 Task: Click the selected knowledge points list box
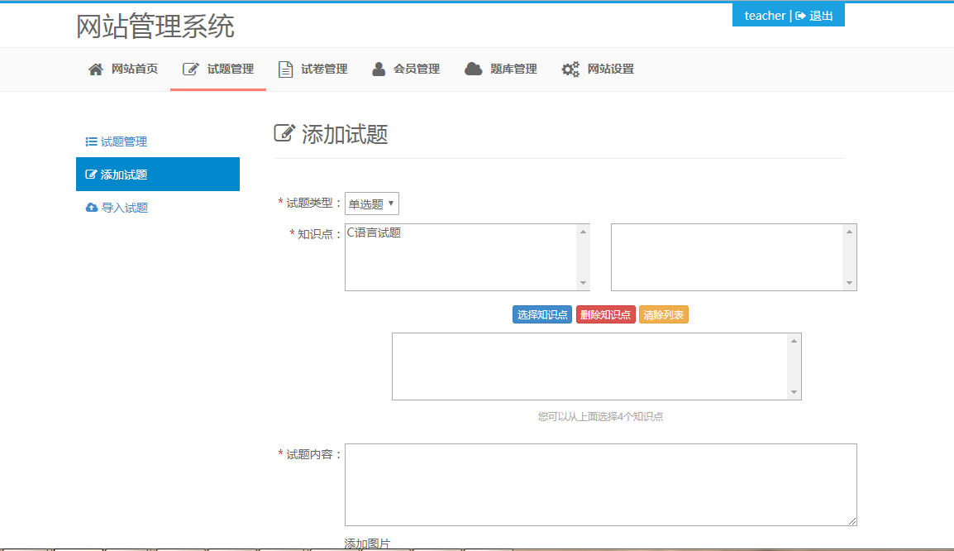[x=596, y=367]
